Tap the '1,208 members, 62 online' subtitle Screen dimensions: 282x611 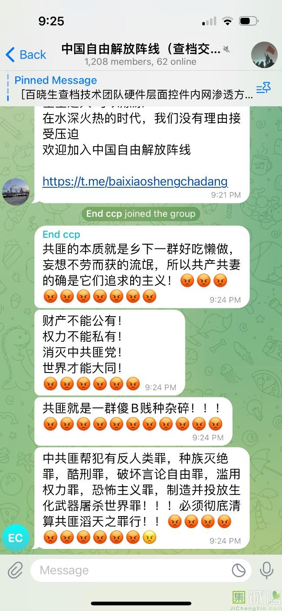pyautogui.click(x=141, y=62)
